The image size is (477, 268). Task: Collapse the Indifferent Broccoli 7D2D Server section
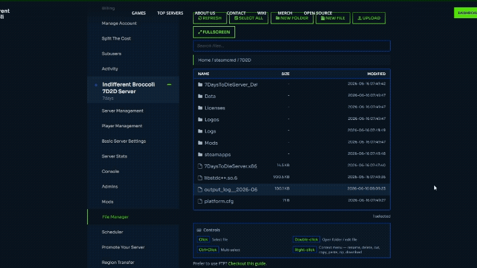pyautogui.click(x=169, y=84)
